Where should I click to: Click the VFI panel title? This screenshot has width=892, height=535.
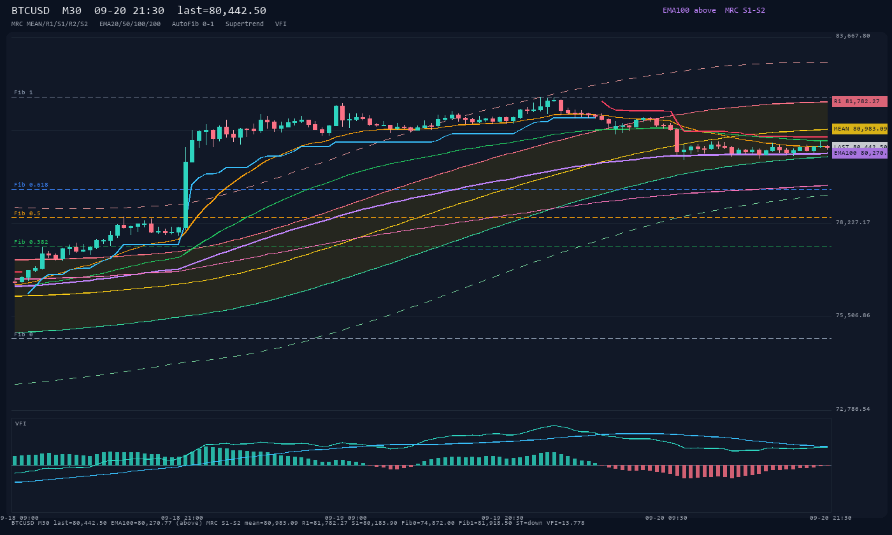coord(21,424)
